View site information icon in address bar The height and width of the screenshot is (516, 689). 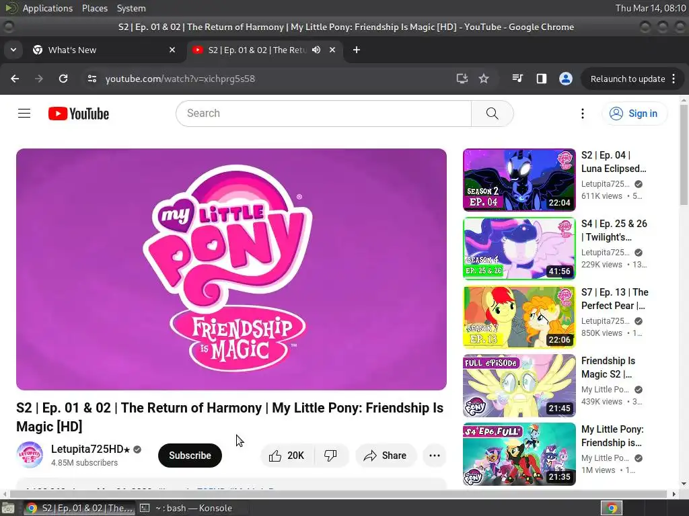(x=92, y=79)
